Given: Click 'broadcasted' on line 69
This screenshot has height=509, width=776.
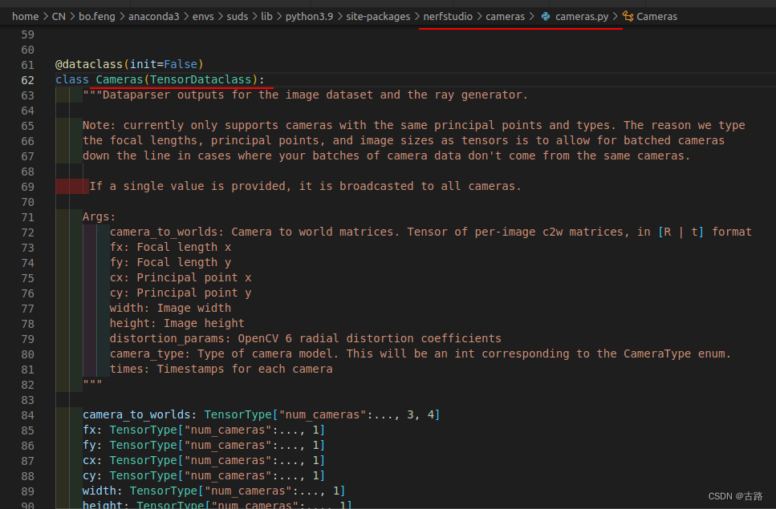Looking at the screenshot, I should [376, 186].
